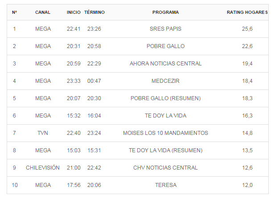Screen dimensions: 275x207
Task: Click the CANAL column header
Action: (x=43, y=12)
